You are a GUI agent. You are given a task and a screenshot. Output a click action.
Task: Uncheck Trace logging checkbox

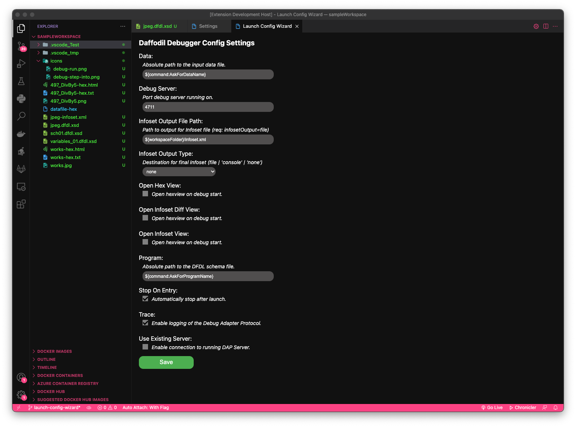(x=145, y=323)
